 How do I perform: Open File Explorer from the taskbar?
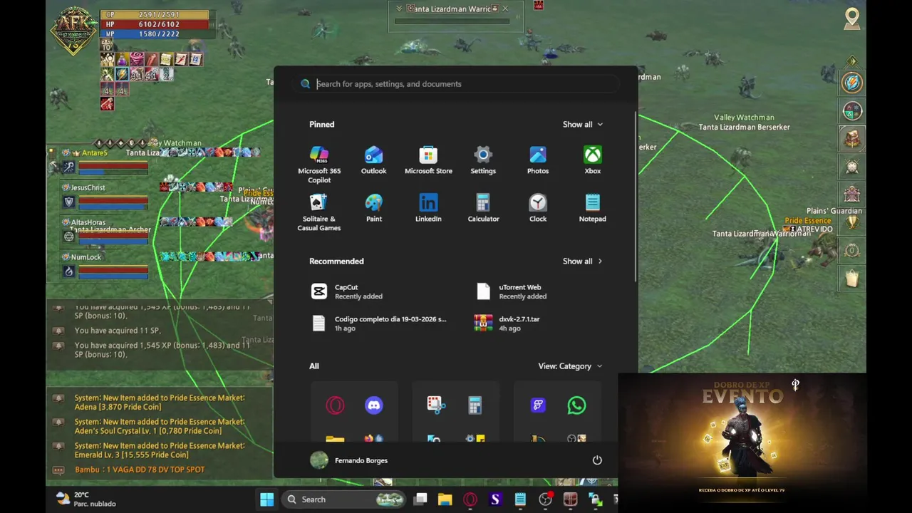click(445, 499)
